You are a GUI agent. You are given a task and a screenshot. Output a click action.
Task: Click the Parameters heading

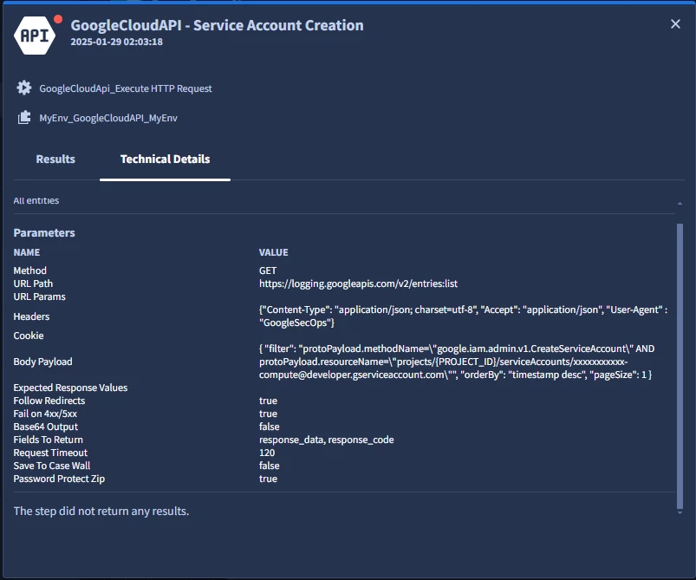[x=44, y=232]
